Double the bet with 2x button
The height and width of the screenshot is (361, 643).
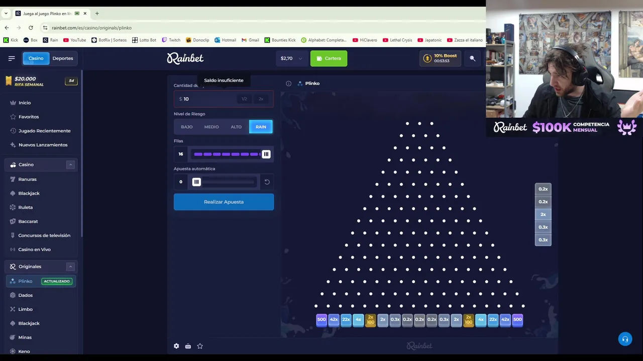click(261, 99)
